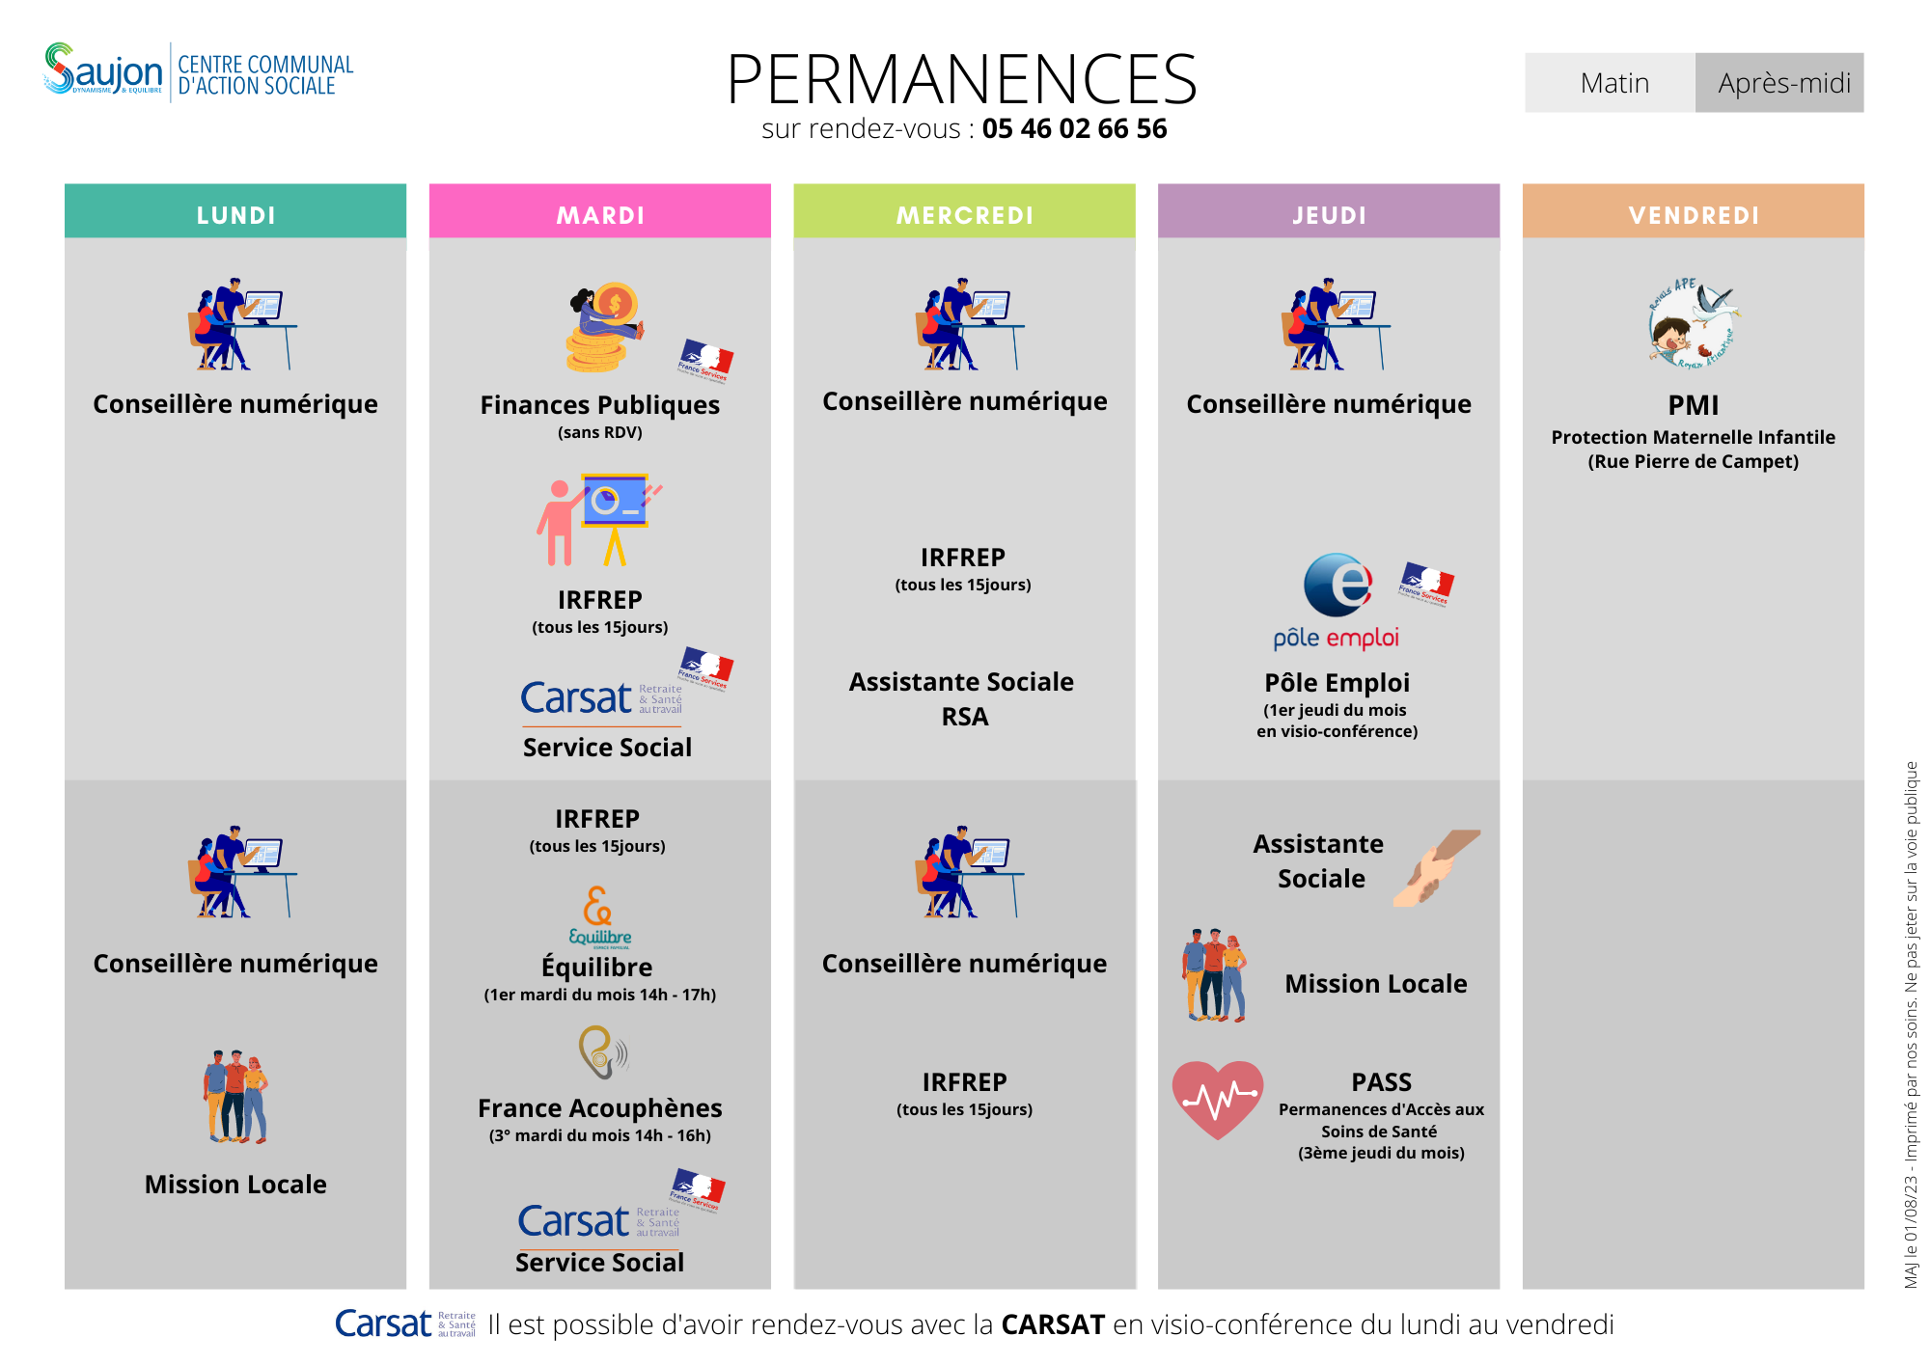Click the PERMANENCES title heading

pyautogui.click(x=962, y=79)
